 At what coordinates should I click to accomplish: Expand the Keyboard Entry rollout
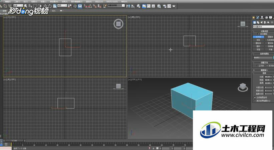click(x=264, y=70)
